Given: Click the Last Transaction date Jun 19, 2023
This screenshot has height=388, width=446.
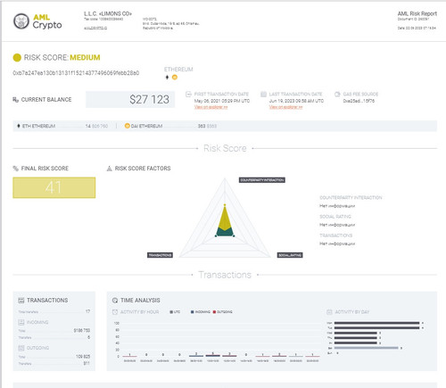Looking at the screenshot, I should tap(296, 101).
